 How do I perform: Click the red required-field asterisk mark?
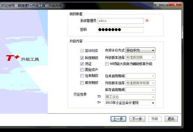tap(147, 21)
